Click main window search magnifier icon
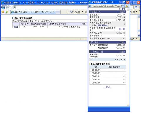The image size is (141, 113). 136,7
